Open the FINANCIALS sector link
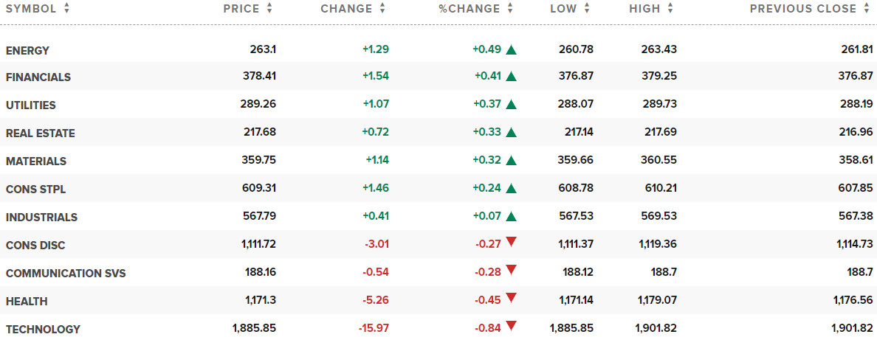The height and width of the screenshot is (337, 877). 38,77
